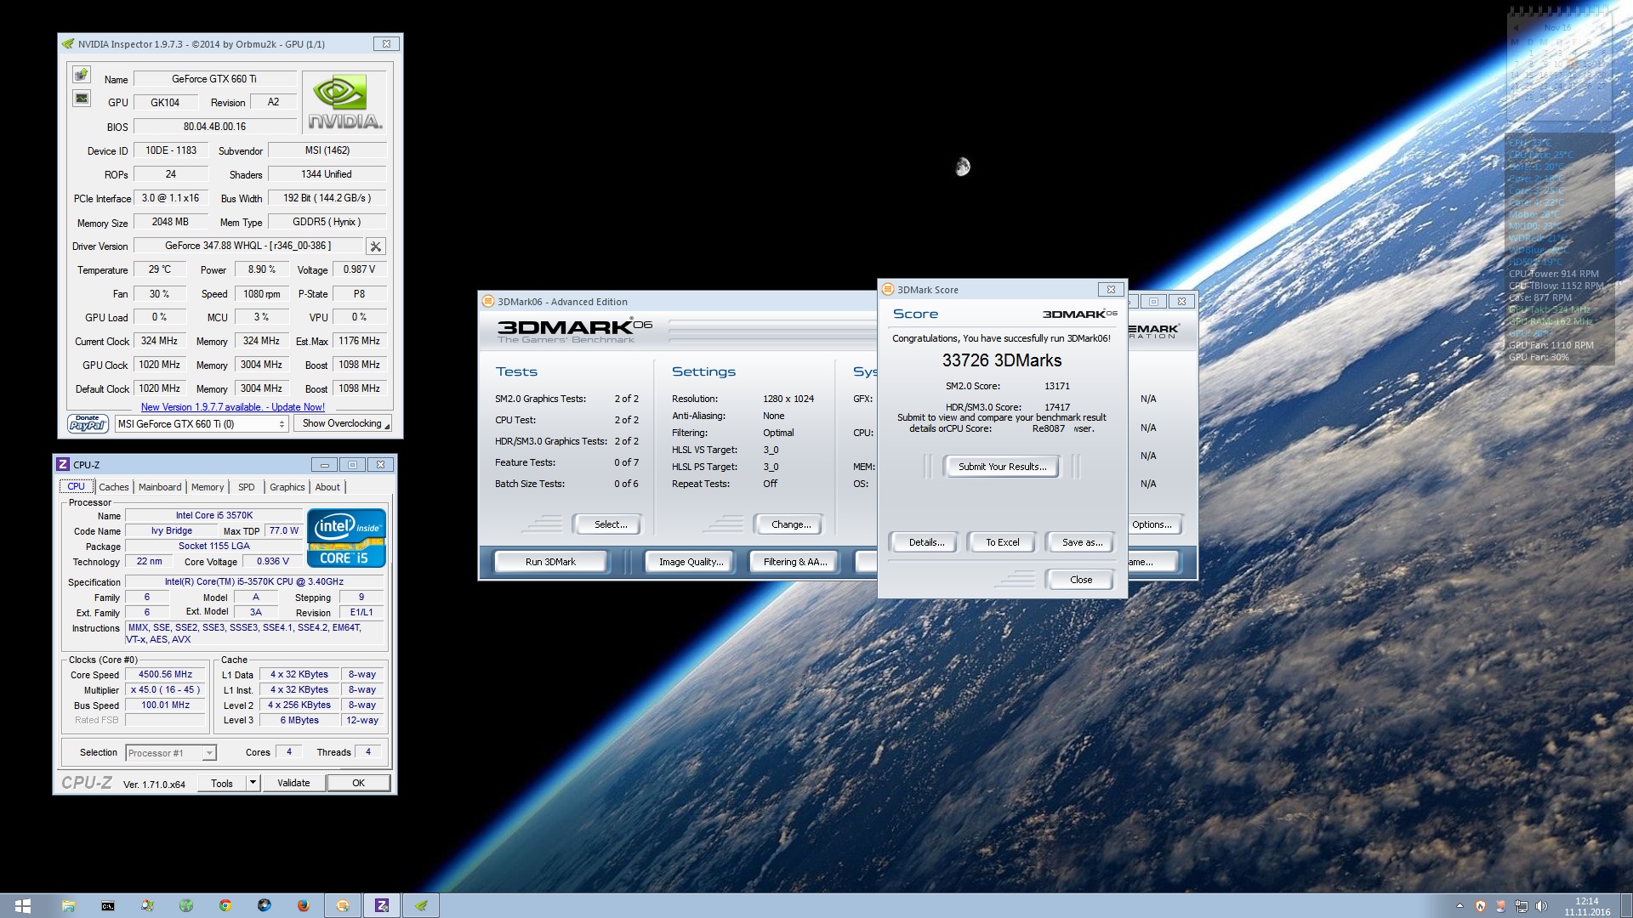This screenshot has height=918, width=1633.
Task: Click Image Quality button in 3DMark06
Action: (691, 562)
